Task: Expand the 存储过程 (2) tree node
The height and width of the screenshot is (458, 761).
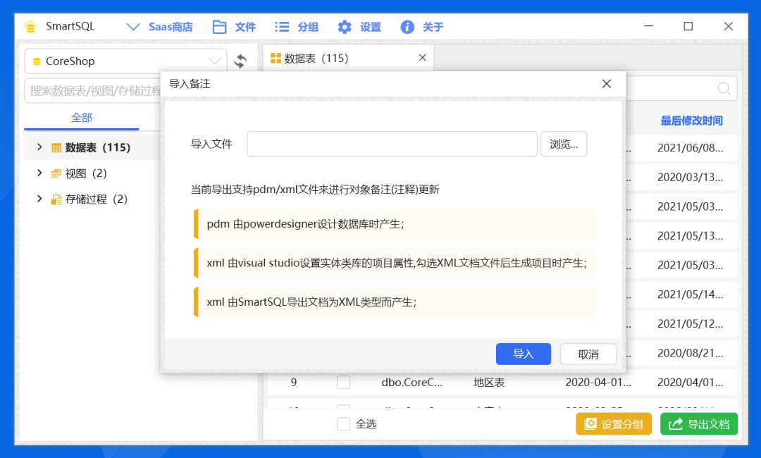Action: point(39,199)
